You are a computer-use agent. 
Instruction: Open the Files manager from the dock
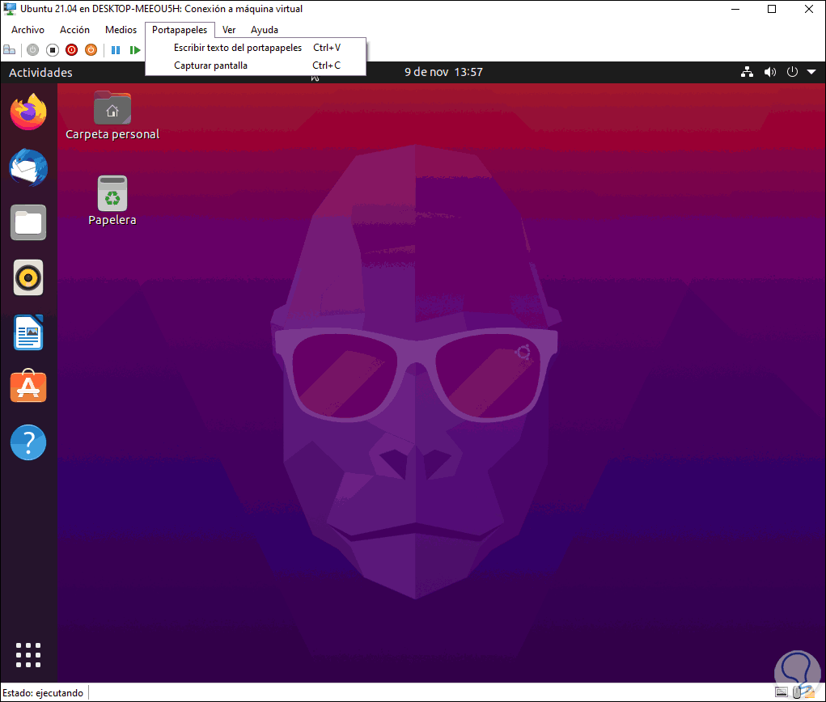(x=28, y=222)
